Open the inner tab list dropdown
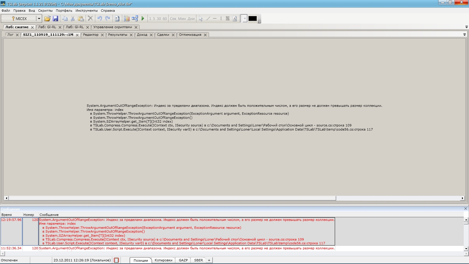This screenshot has height=264, width=469. (x=464, y=35)
